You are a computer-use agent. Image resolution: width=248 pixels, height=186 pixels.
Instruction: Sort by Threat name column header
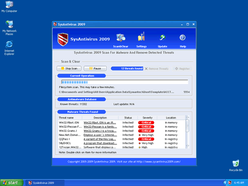66,118
